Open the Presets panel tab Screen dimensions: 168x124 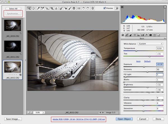click(154, 35)
